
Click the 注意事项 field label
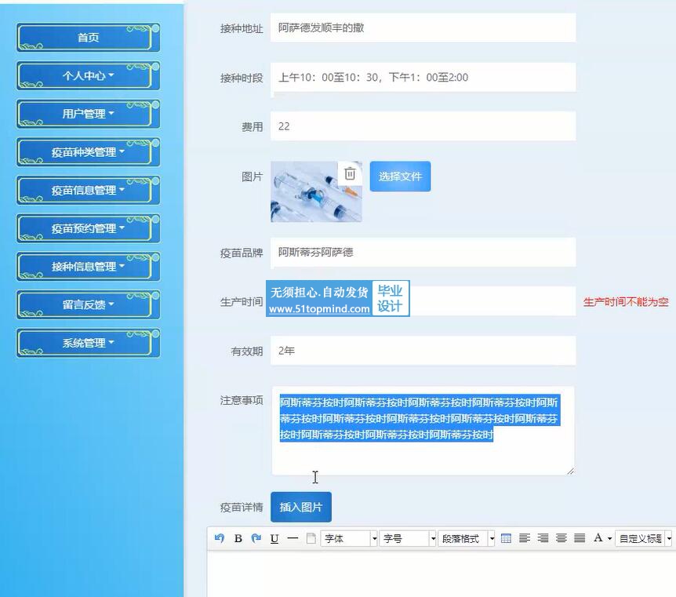(x=242, y=400)
